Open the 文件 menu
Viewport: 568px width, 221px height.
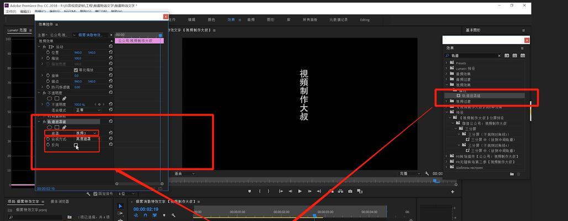point(11,12)
